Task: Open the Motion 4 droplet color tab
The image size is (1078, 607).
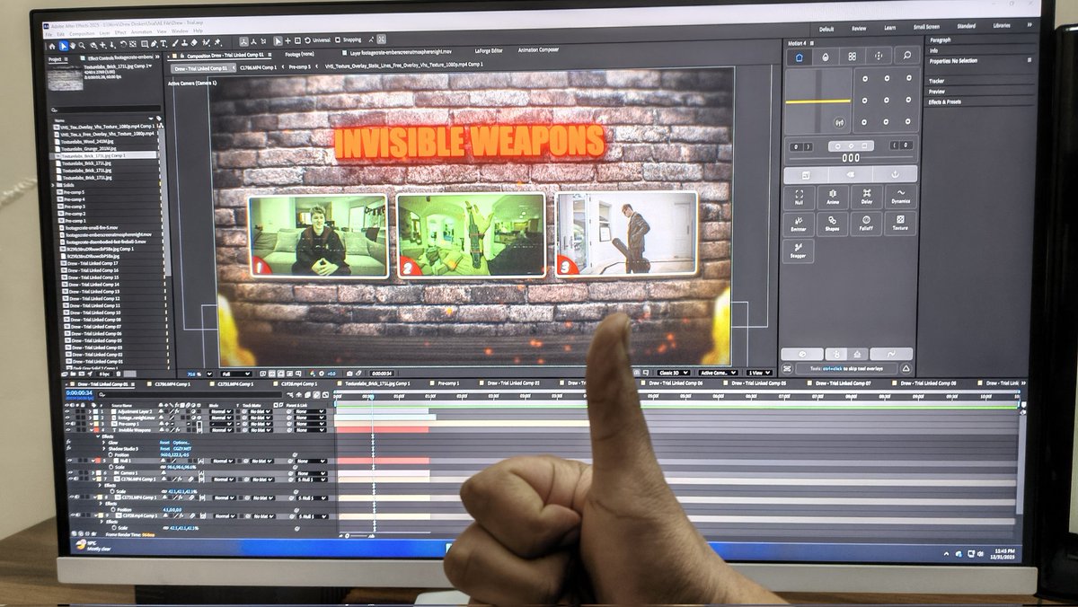Action: (x=826, y=57)
